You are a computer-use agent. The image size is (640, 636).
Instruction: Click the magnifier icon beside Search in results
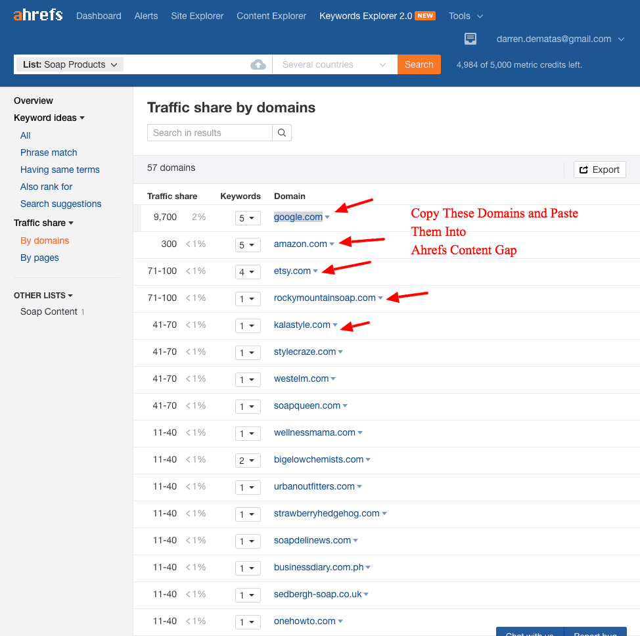(281, 133)
